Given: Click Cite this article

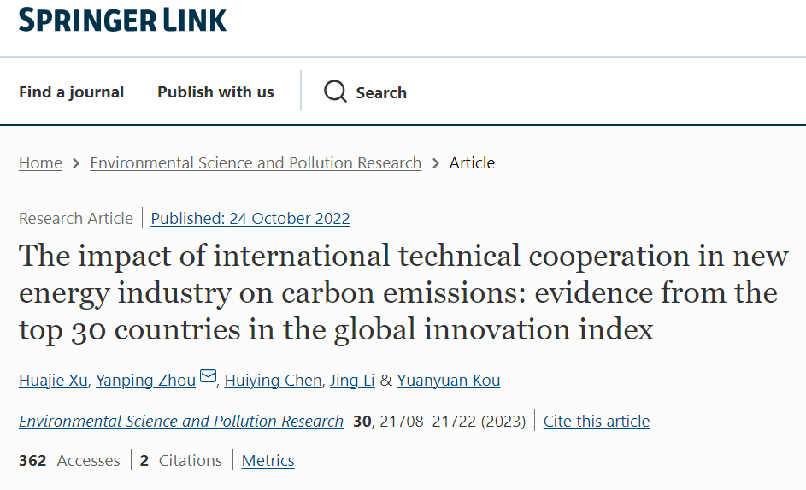Looking at the screenshot, I should (597, 422).
